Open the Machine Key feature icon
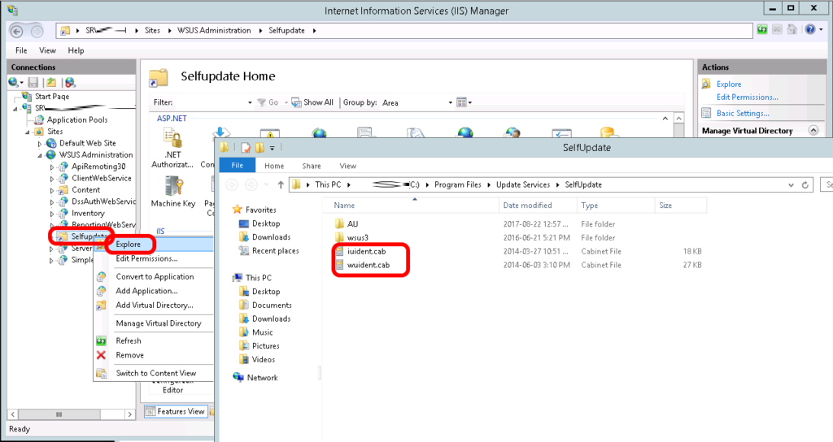The image size is (833, 442). [x=172, y=188]
